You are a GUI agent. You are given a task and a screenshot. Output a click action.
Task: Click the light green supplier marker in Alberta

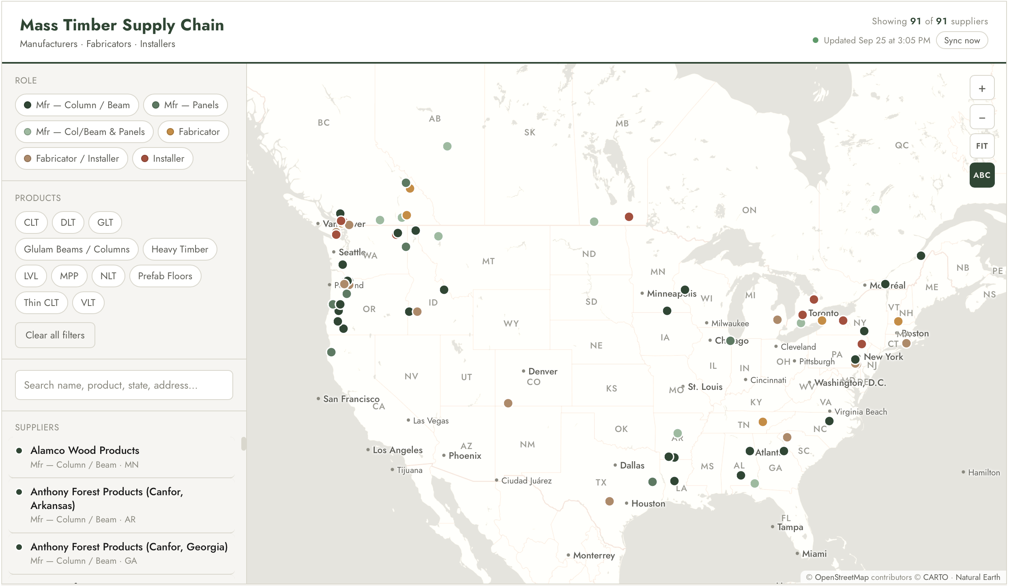point(447,146)
